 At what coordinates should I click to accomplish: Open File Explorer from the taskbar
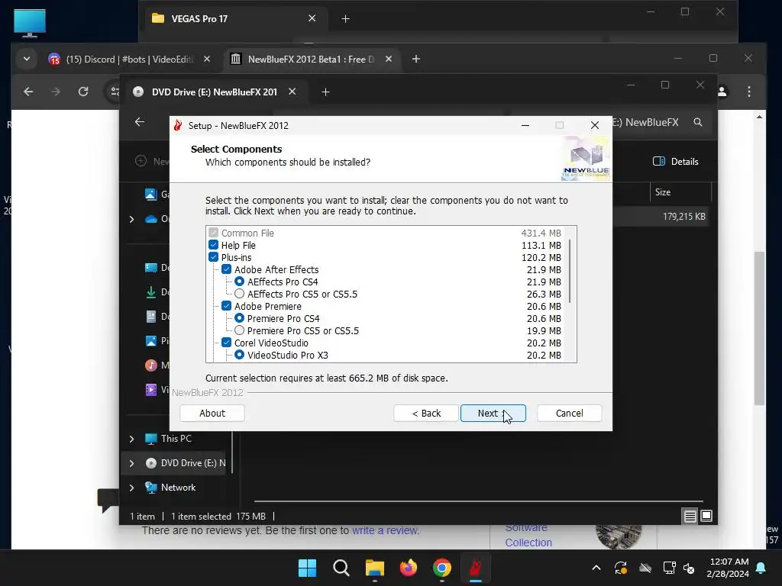[x=374, y=568]
